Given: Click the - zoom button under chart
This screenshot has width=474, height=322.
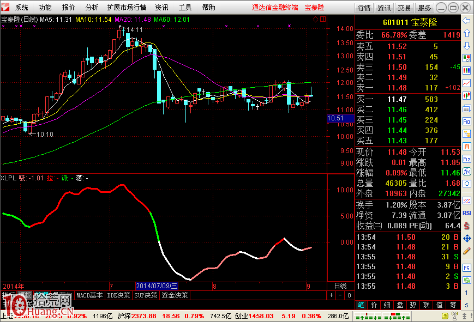Looking at the screenshot, I should pyautogui.click(x=340, y=295).
